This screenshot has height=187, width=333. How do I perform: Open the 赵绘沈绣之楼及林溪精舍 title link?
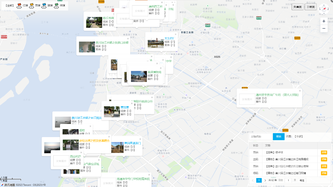[x=95, y=141]
